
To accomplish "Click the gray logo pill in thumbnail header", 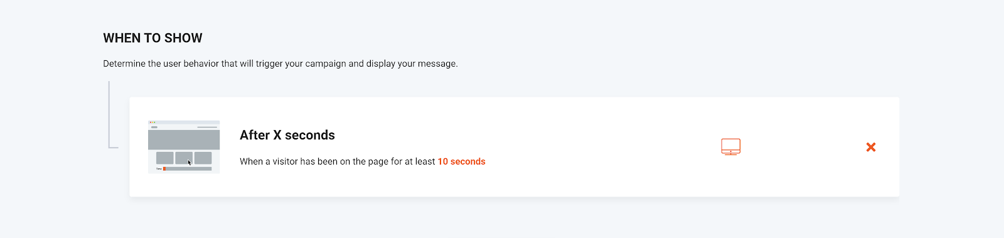I will (154, 127).
